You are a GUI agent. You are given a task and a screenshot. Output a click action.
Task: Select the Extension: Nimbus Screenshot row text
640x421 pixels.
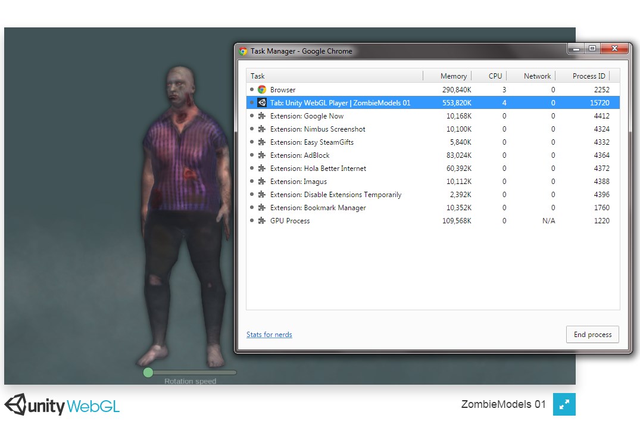tap(317, 129)
